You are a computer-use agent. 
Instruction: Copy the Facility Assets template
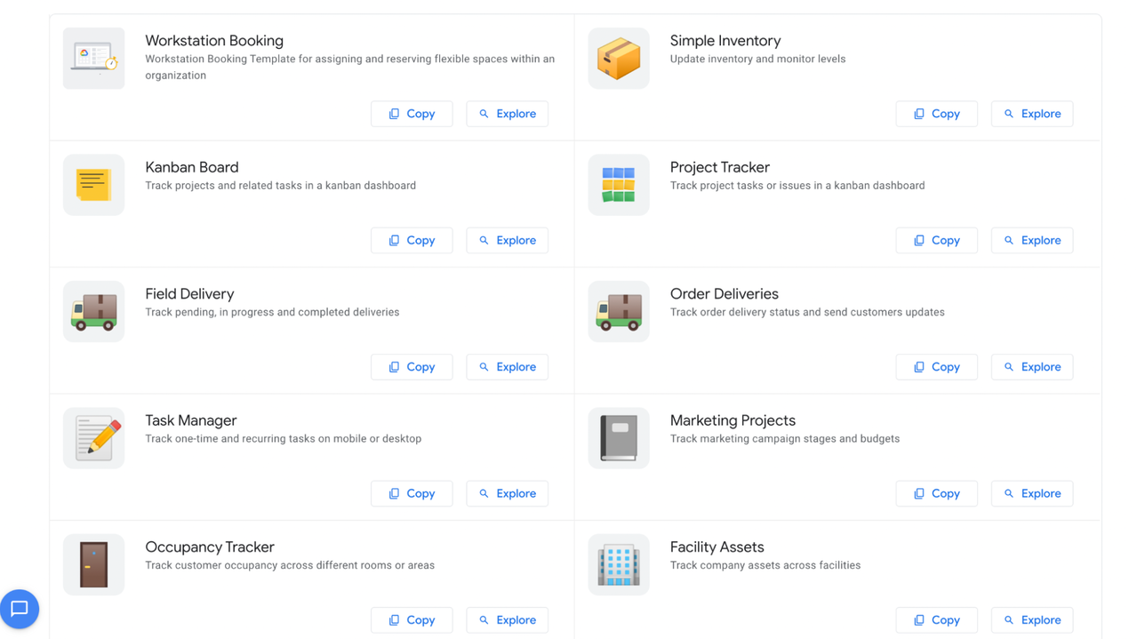tap(936, 619)
